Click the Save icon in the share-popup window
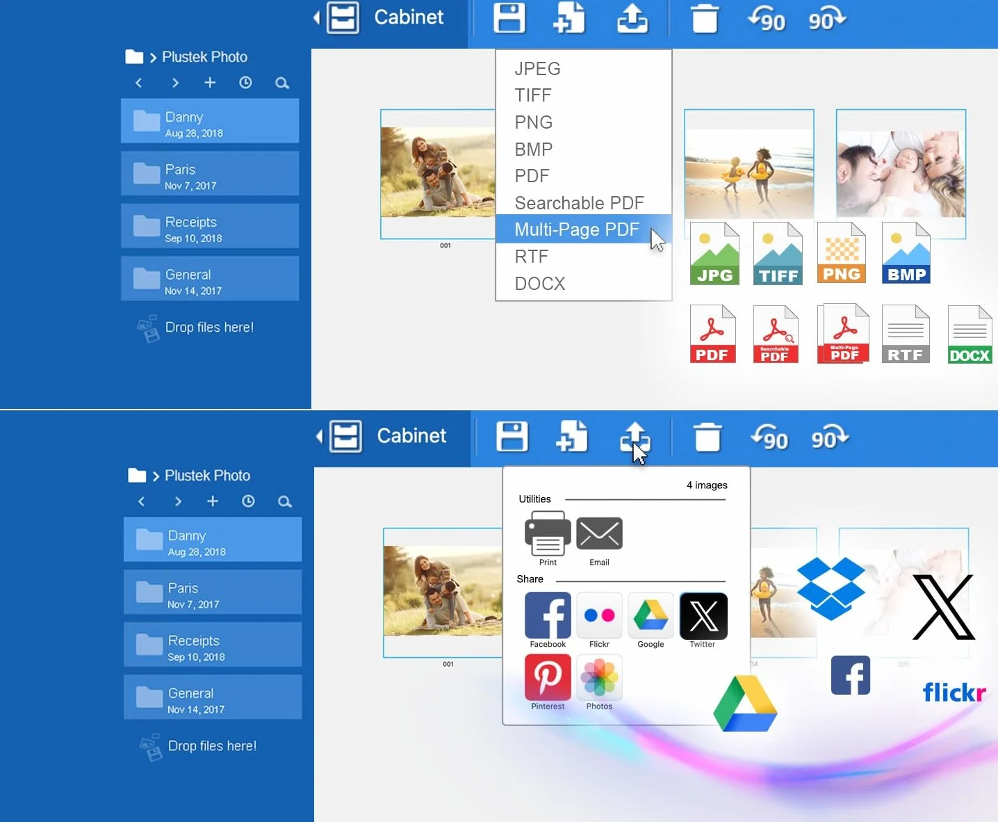Screen dimensions: 998x822 (512, 437)
